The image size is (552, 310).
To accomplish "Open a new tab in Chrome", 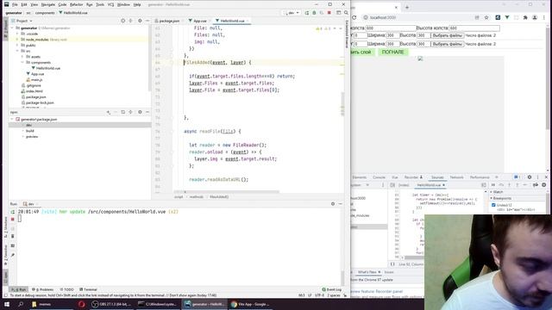I will tap(407, 8).
